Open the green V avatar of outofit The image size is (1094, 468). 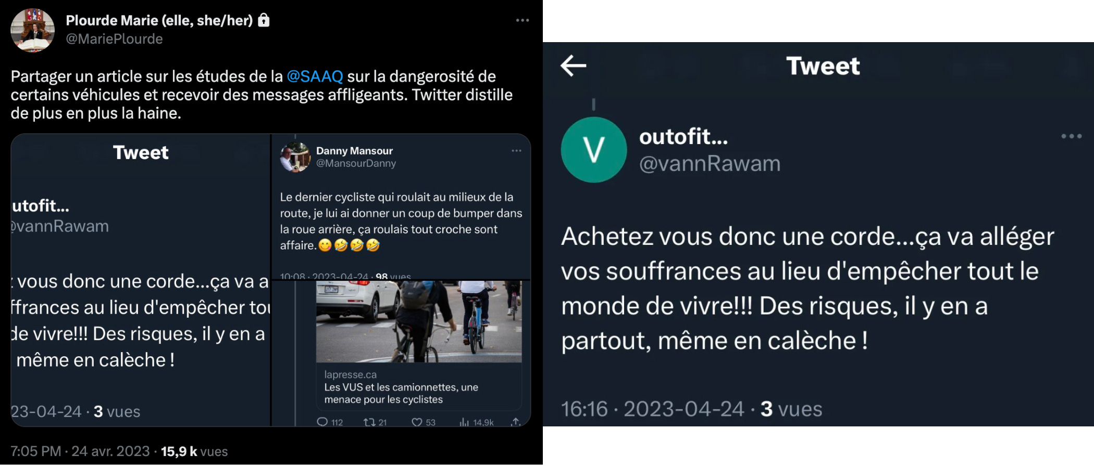pyautogui.click(x=593, y=150)
